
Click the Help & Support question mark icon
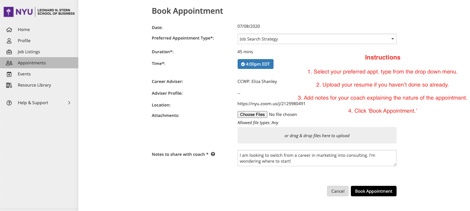(x=9, y=103)
